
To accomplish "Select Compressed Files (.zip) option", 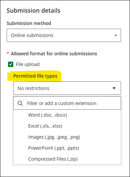I will 67,159.
